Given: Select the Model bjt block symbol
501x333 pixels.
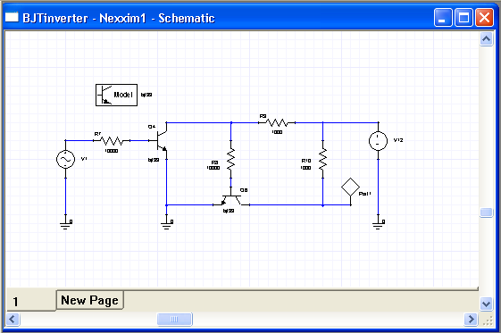Looking at the screenshot, I should [117, 95].
